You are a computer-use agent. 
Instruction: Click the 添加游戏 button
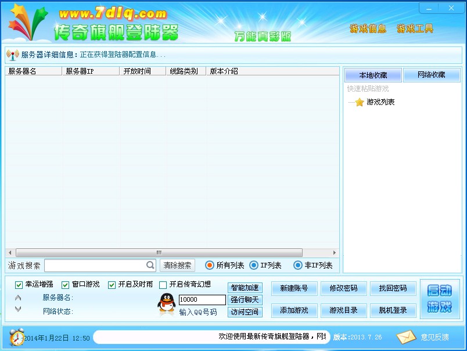[x=294, y=310]
